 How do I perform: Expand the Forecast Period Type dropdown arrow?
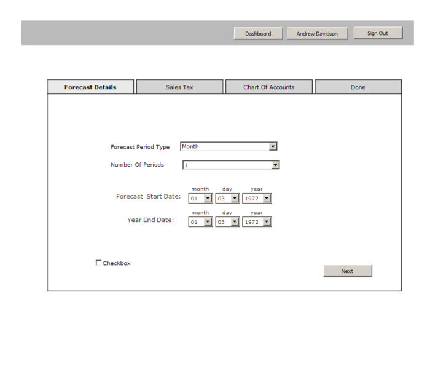pos(273,146)
